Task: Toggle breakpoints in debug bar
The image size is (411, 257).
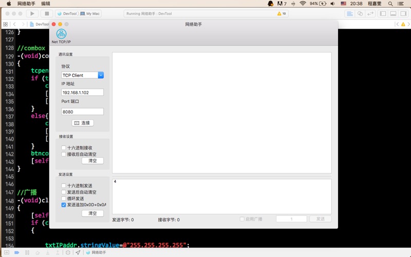Action: 17,252
